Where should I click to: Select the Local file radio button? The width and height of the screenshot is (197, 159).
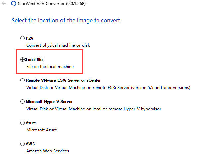22,59
